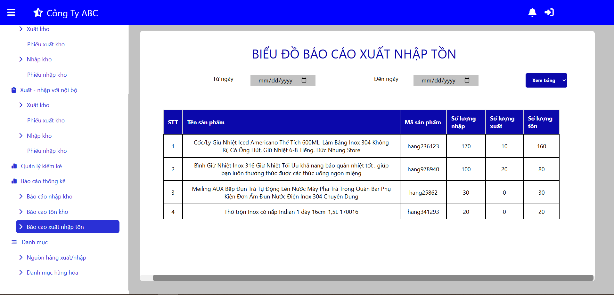
Task: Open Phiếu xuất kho under internal section
Action: pyautogui.click(x=46, y=120)
